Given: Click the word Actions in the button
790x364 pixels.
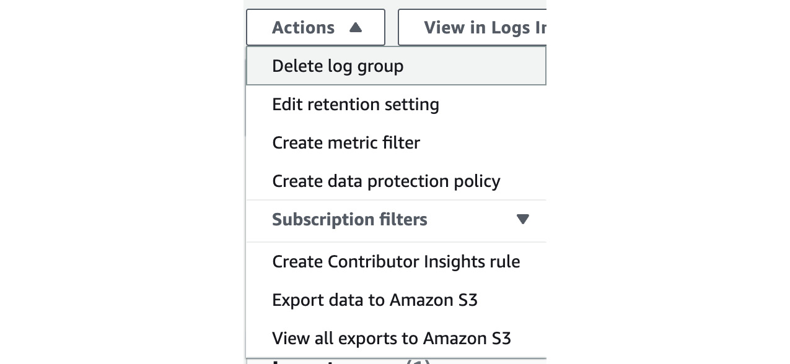Looking at the screenshot, I should [x=303, y=27].
